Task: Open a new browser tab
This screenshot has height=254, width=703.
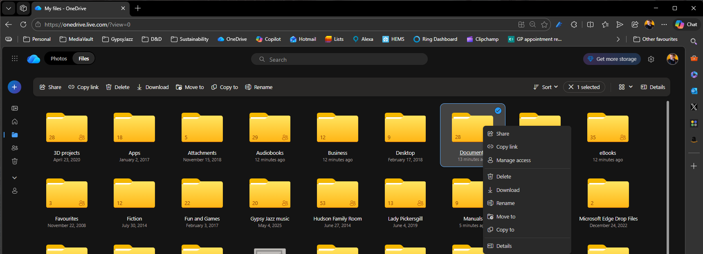Action: point(138,8)
